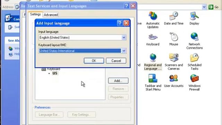Close Text Services and Input Languages window
Screen dimensions: 222x125
click(x=133, y=6)
